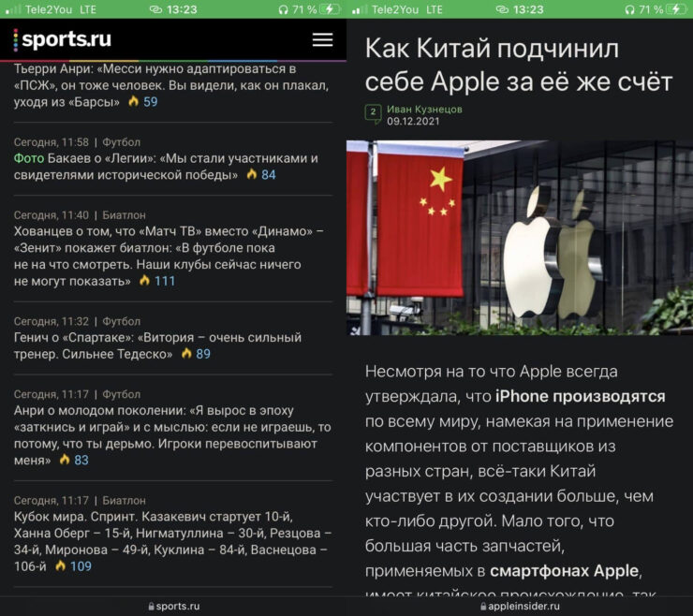Tap left screen hotspot link icon

[x=156, y=9]
